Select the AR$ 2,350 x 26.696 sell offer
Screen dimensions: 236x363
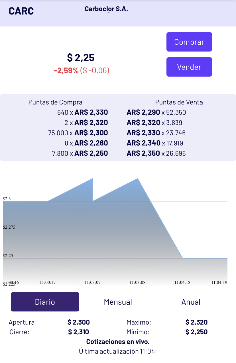point(156,153)
